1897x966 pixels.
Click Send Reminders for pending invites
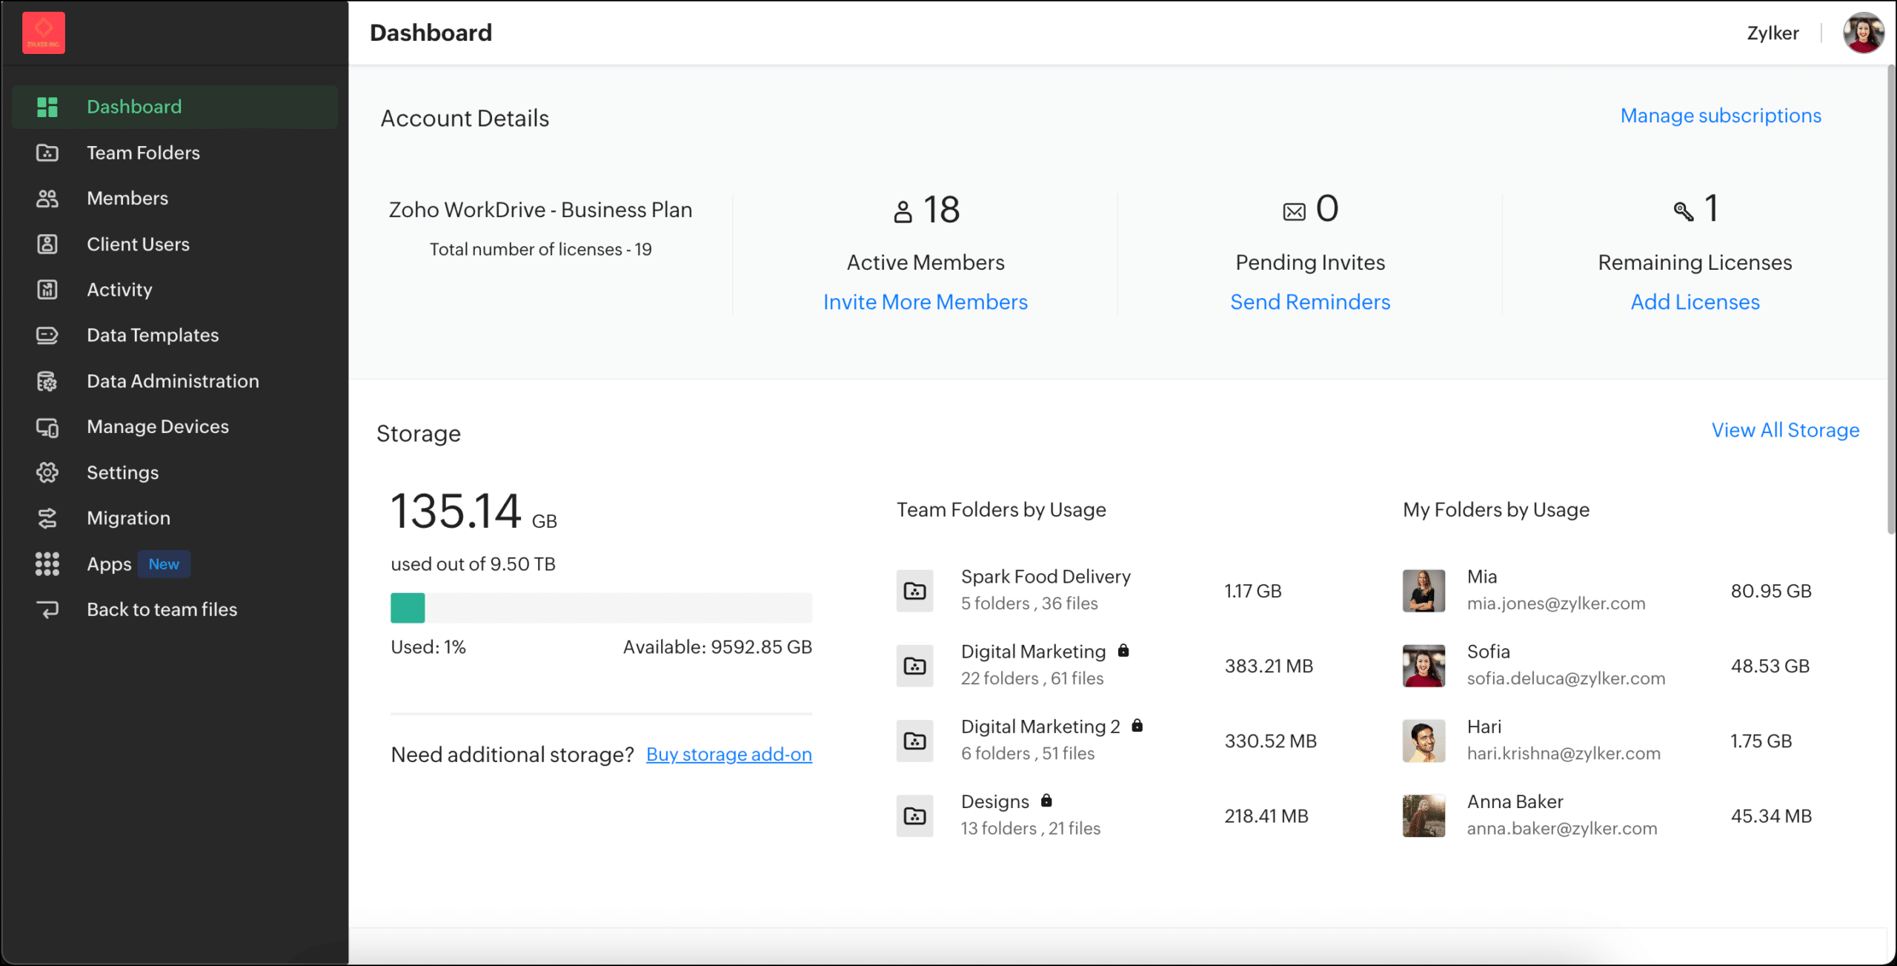coord(1310,302)
